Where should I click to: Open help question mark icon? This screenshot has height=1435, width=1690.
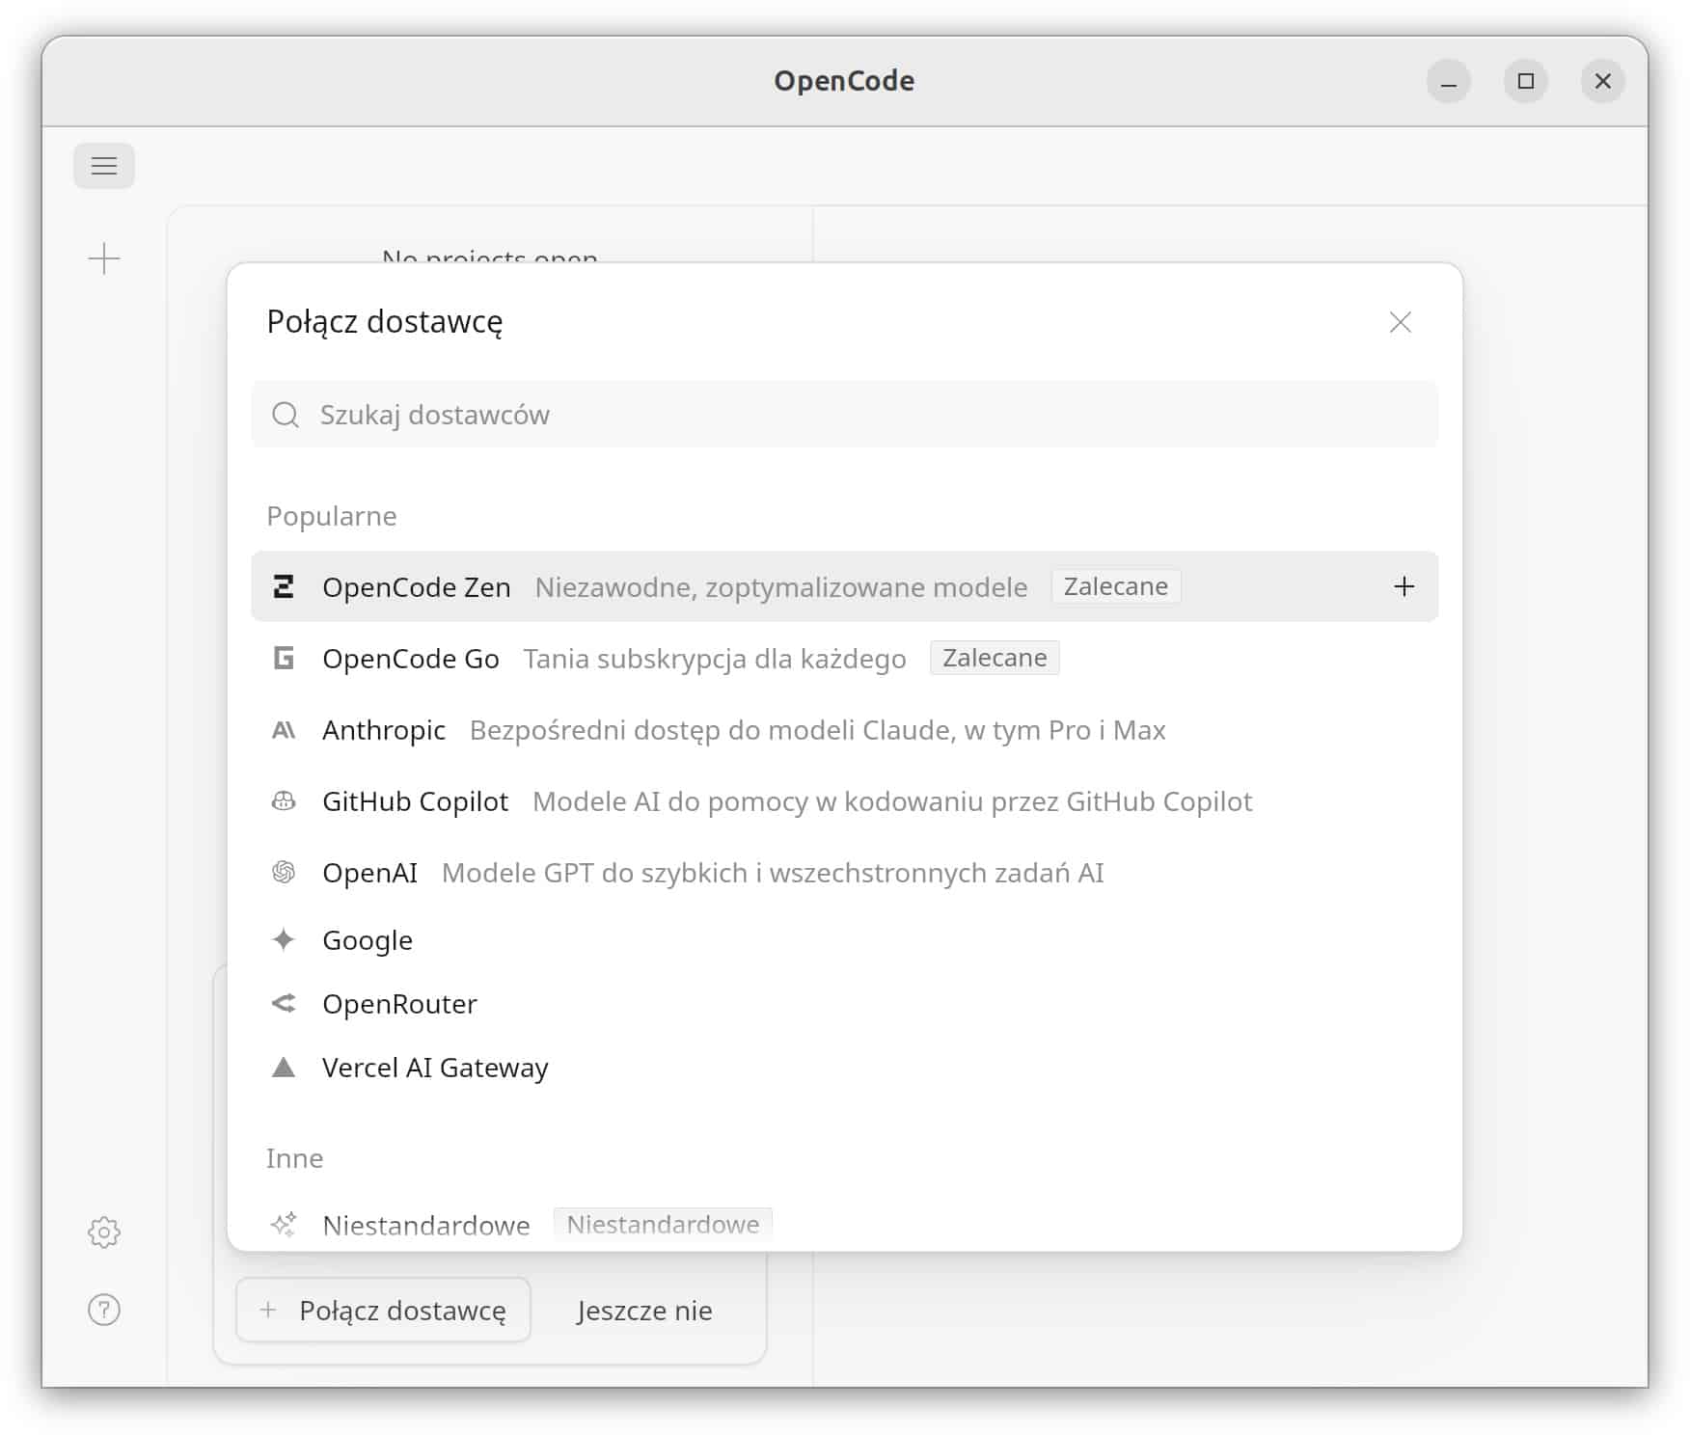pos(104,1310)
